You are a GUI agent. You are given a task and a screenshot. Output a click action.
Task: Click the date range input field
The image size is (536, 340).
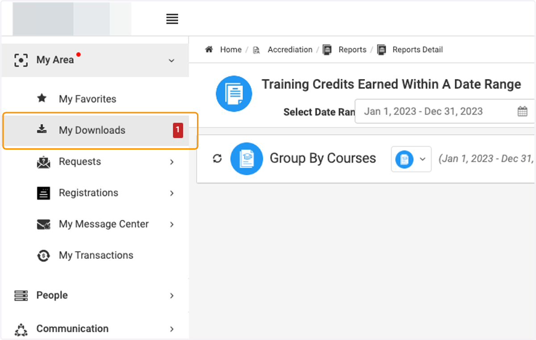click(x=444, y=111)
